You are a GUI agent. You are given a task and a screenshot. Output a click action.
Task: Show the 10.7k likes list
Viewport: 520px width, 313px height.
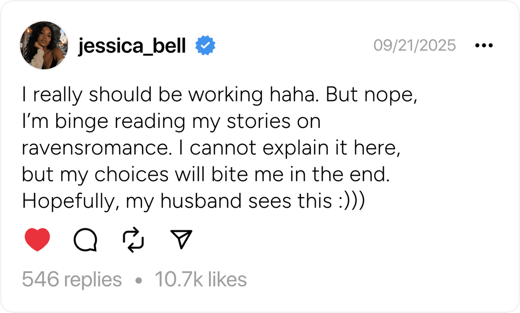200,279
